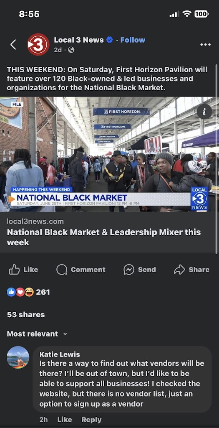Open the National Black Market article headline
The image size is (219, 428).
(104, 237)
